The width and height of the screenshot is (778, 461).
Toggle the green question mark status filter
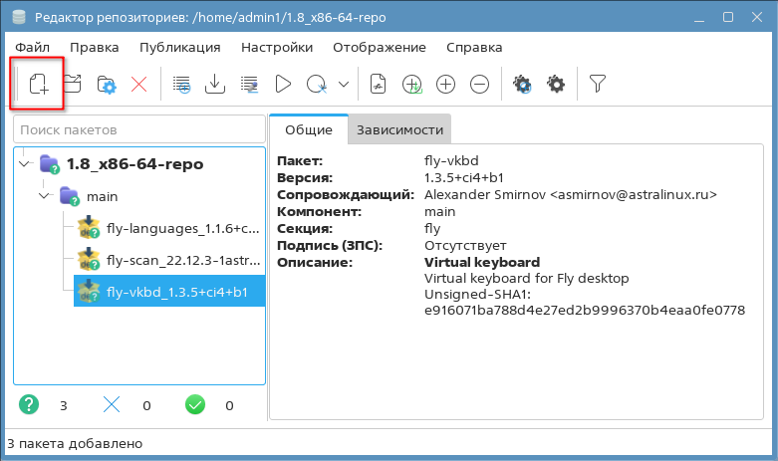tap(30, 405)
